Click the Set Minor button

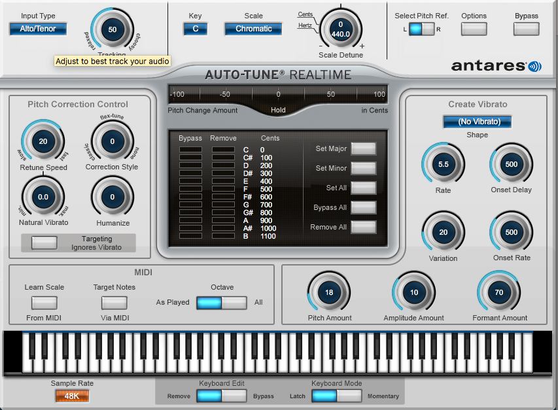tap(363, 168)
